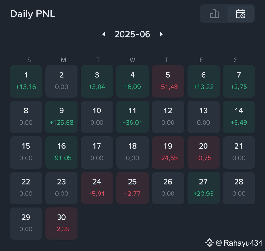
Task: Open day 24 with -5,91
Action: click(x=97, y=188)
